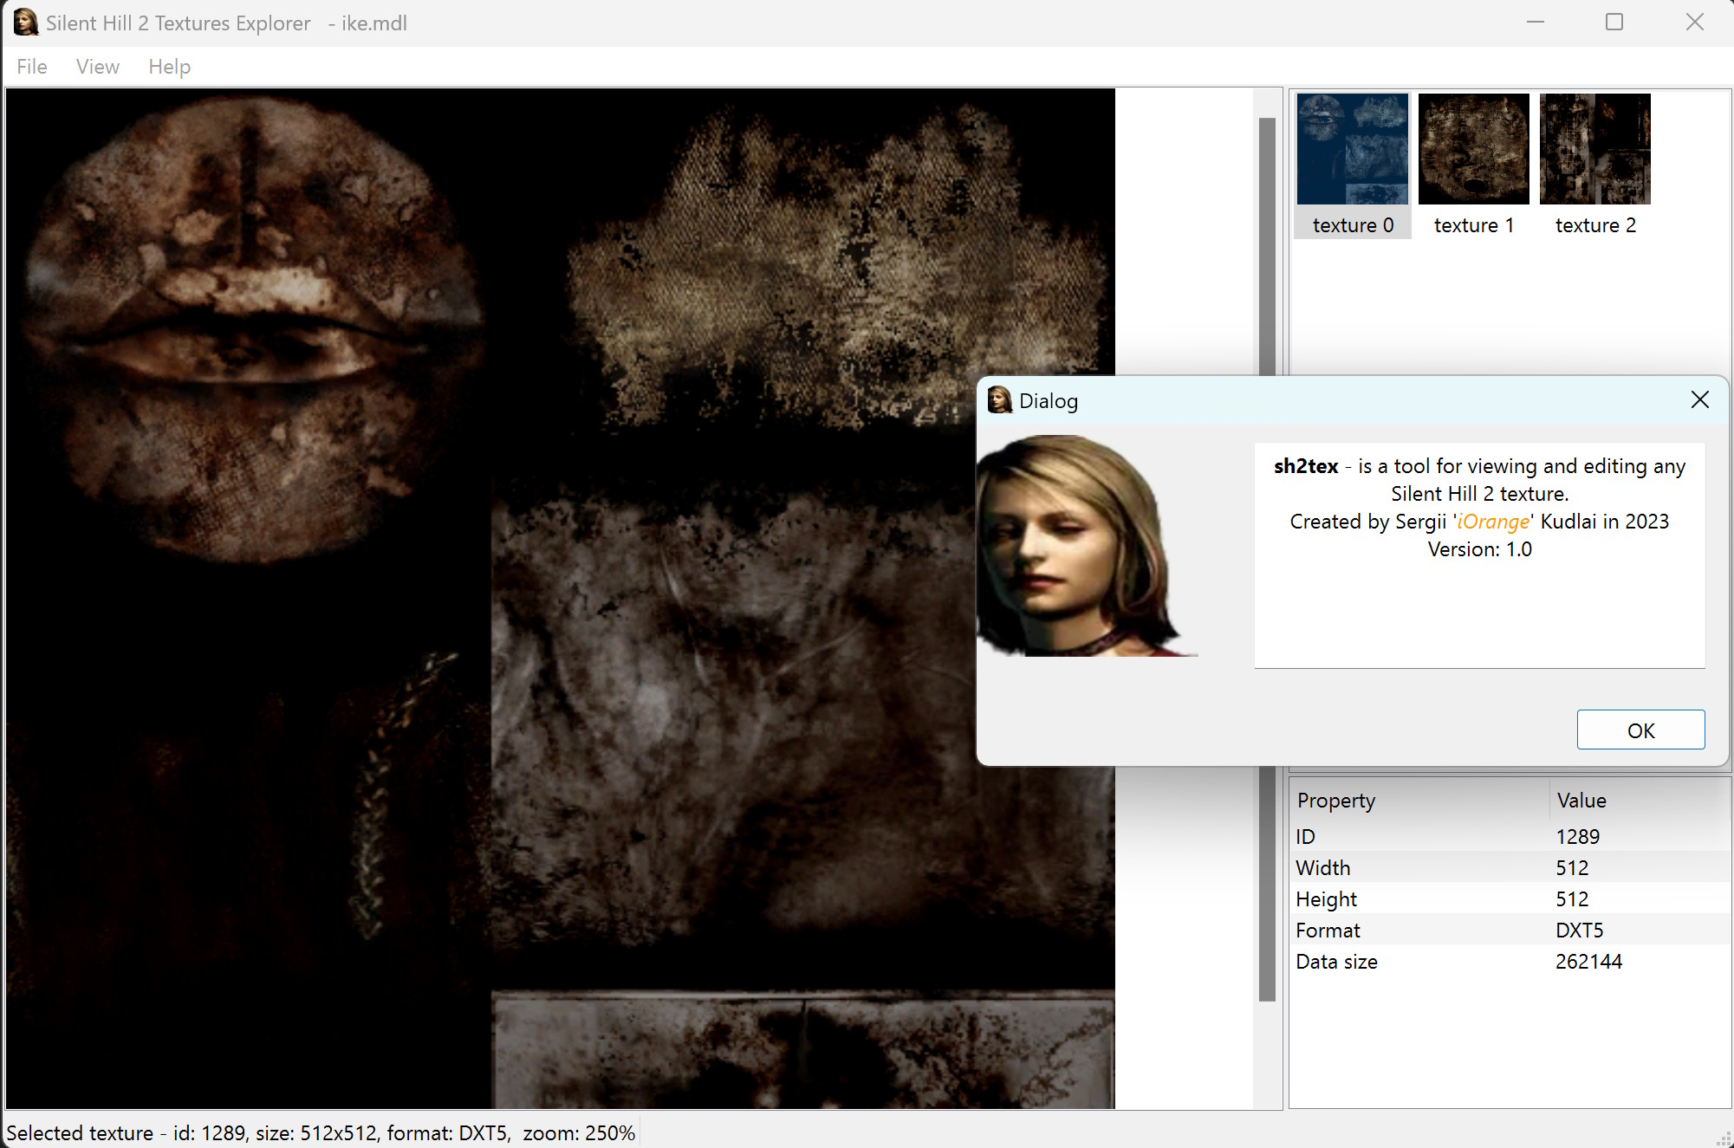Close the About dialog with the X
This screenshot has width=1734, height=1148.
(x=1699, y=399)
